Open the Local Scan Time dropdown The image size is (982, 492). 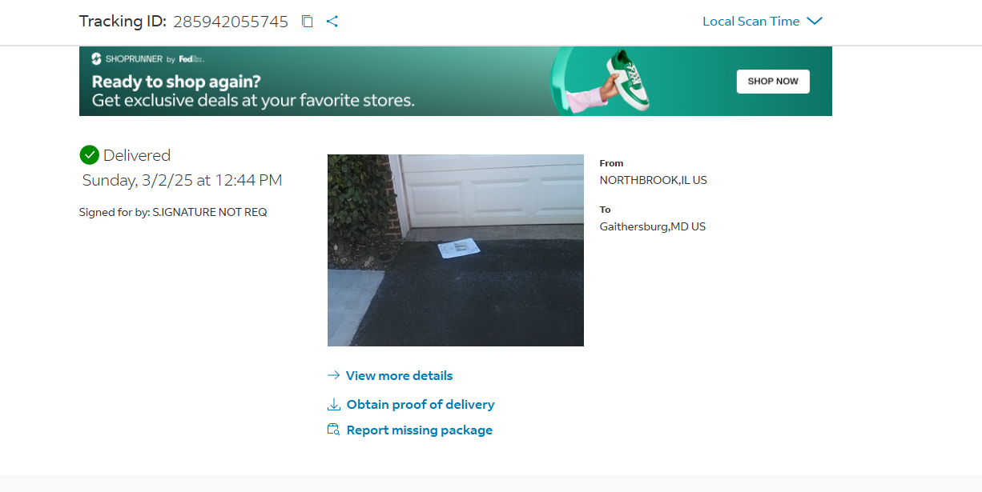763,22
